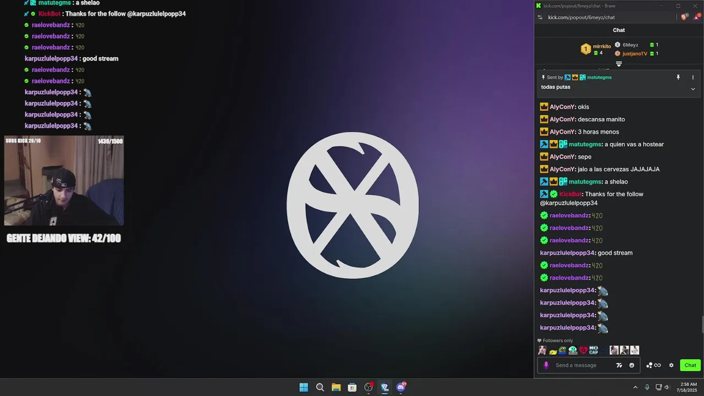Screen dimensions: 704x396
Task: Click matutegms 'a quien vas a hostear' message
Action: (634, 144)
